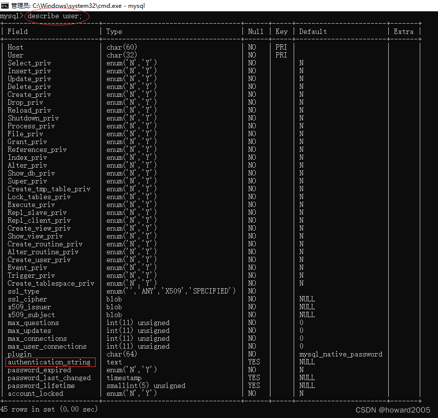Click the PRI key in User row
Viewport: 438px width, 418px height.
pyautogui.click(x=281, y=55)
